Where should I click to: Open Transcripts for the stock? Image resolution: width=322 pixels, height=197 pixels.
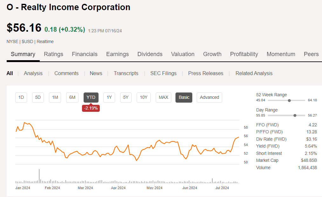[126, 73]
